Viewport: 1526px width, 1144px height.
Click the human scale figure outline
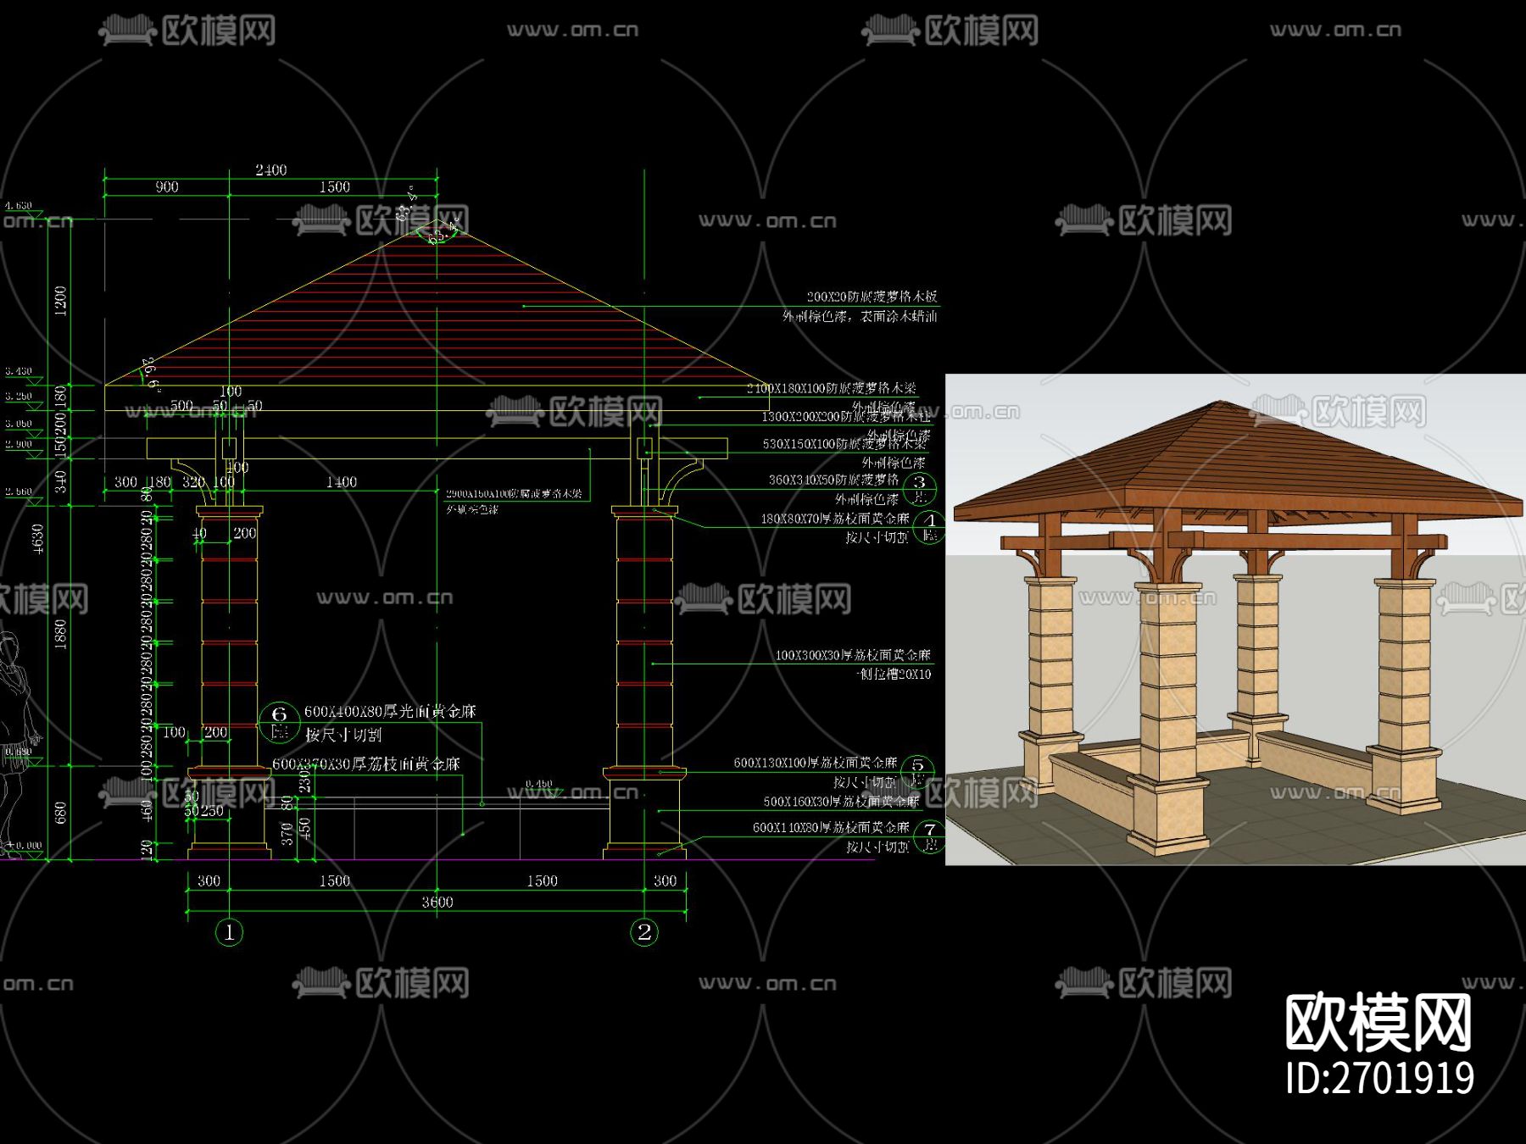click(15, 744)
